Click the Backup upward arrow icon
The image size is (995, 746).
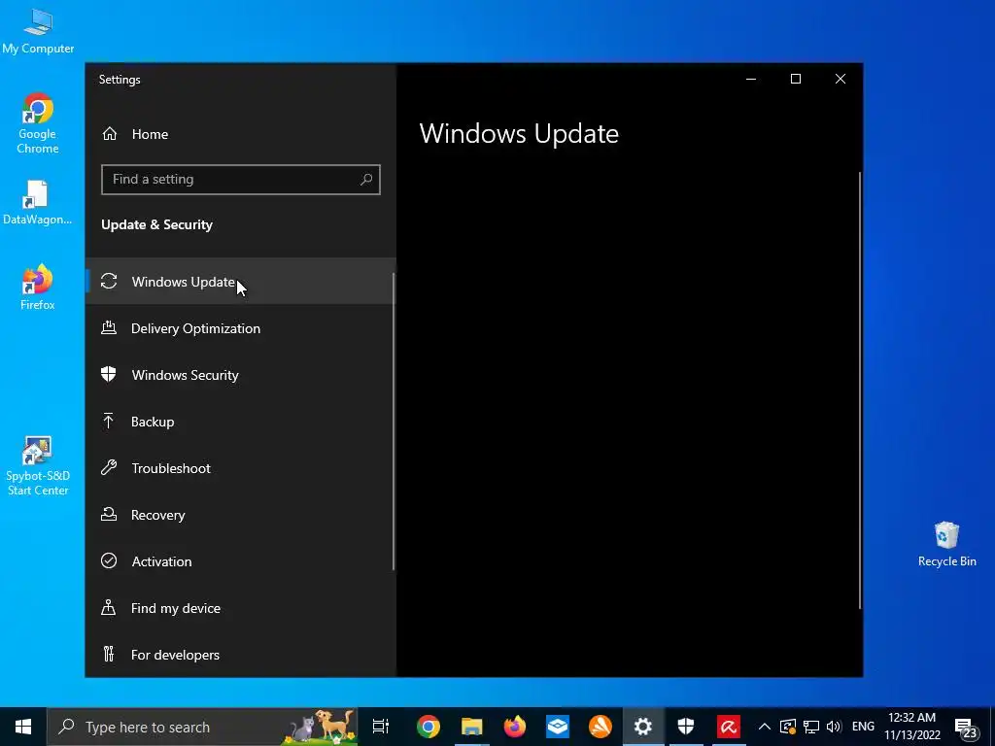pos(109,421)
